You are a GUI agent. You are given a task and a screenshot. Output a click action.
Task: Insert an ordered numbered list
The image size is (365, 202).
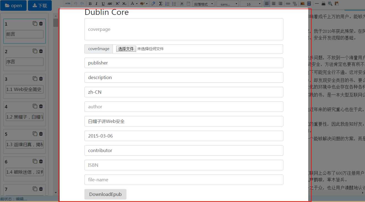[x=167, y=4]
